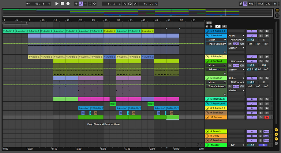This screenshot has width=281, height=153.
Task: Start playback with the Play button
Action: pyautogui.click(x=57, y=4)
